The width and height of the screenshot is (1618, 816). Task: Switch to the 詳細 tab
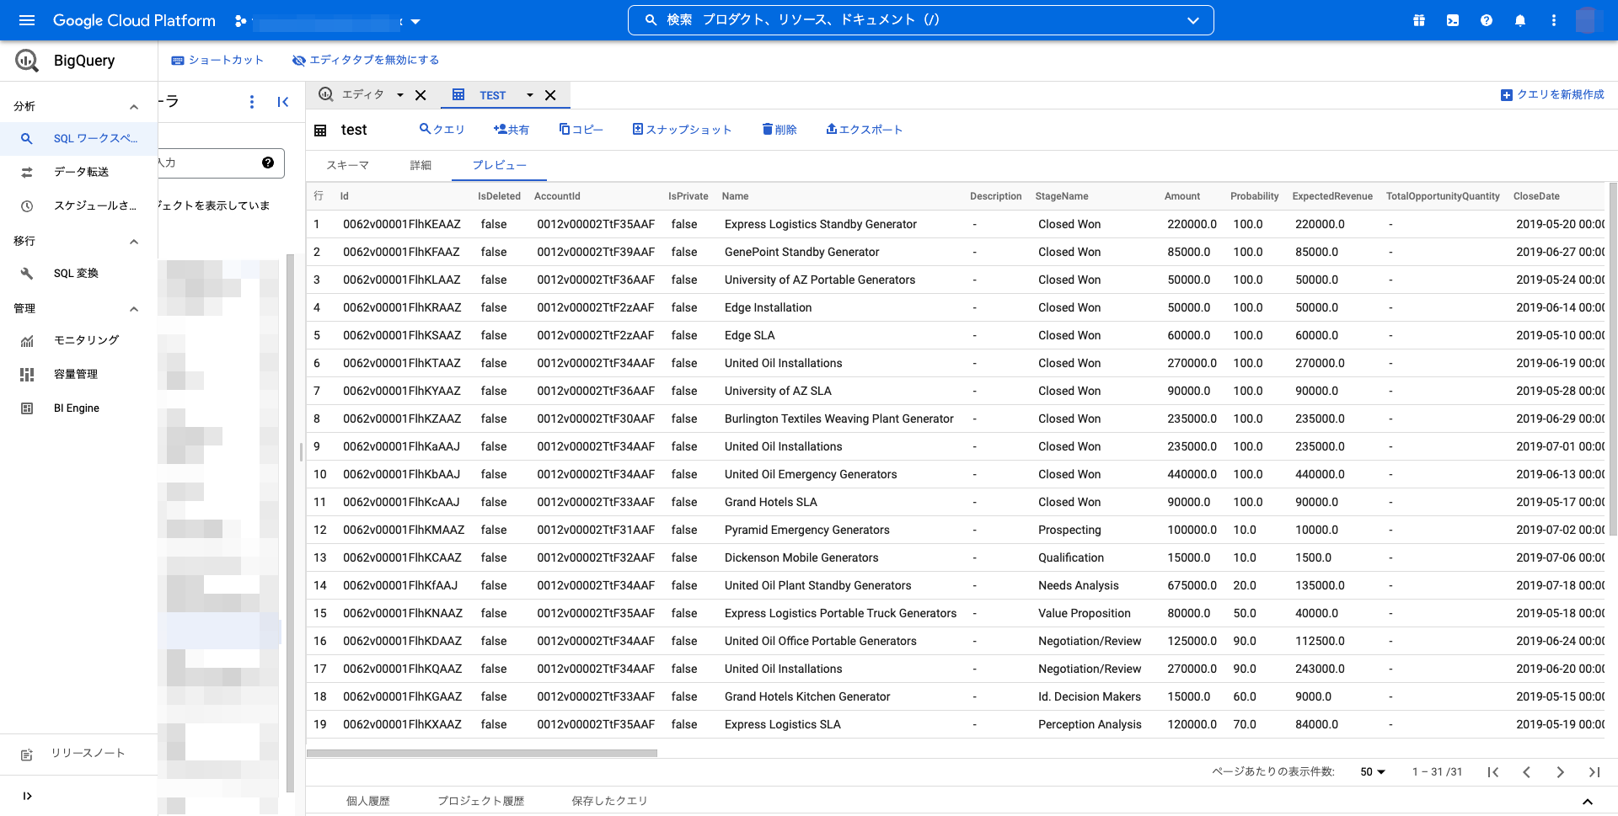421,165
